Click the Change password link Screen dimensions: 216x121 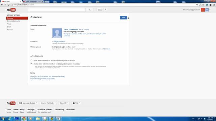pyautogui.click(x=59, y=42)
